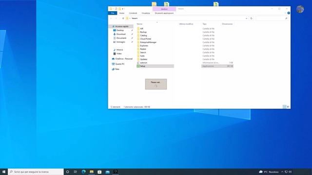Go up one folder level
Viewport: 312px width, 175px height.
pyautogui.click(x=123, y=18)
